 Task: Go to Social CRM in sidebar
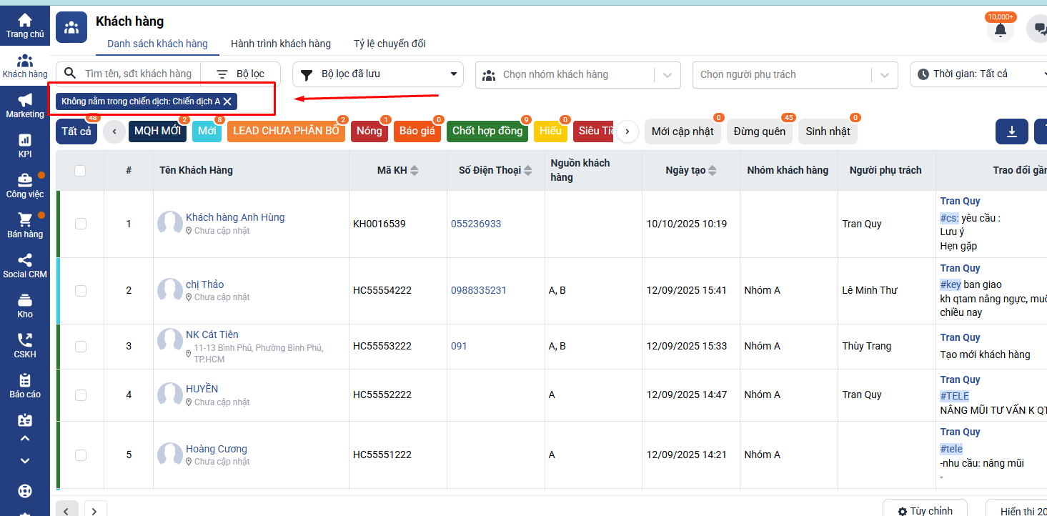25,265
